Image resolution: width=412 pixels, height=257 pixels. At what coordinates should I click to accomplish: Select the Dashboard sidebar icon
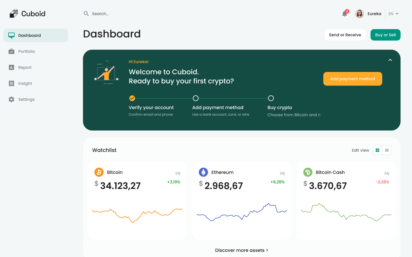(x=11, y=35)
